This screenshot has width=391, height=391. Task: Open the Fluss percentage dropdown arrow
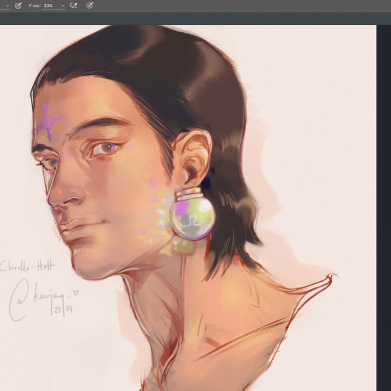click(x=63, y=6)
